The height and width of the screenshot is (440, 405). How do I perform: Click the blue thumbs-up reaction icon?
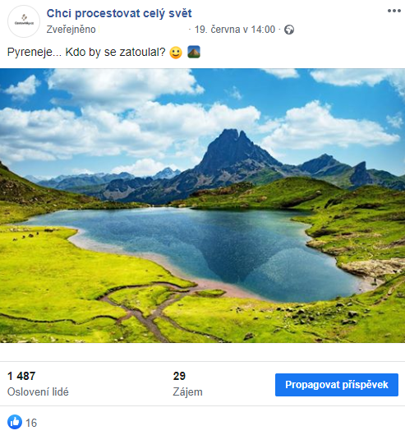pos(15,422)
